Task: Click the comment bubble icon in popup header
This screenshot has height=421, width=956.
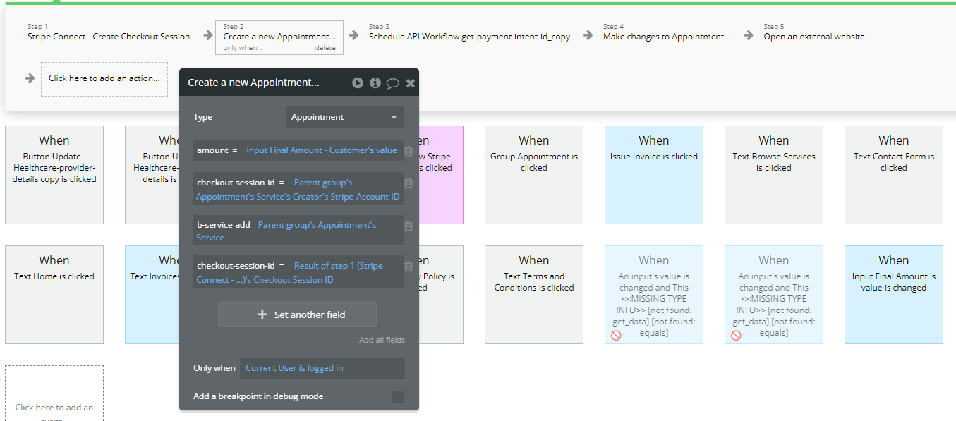Action: pos(393,83)
